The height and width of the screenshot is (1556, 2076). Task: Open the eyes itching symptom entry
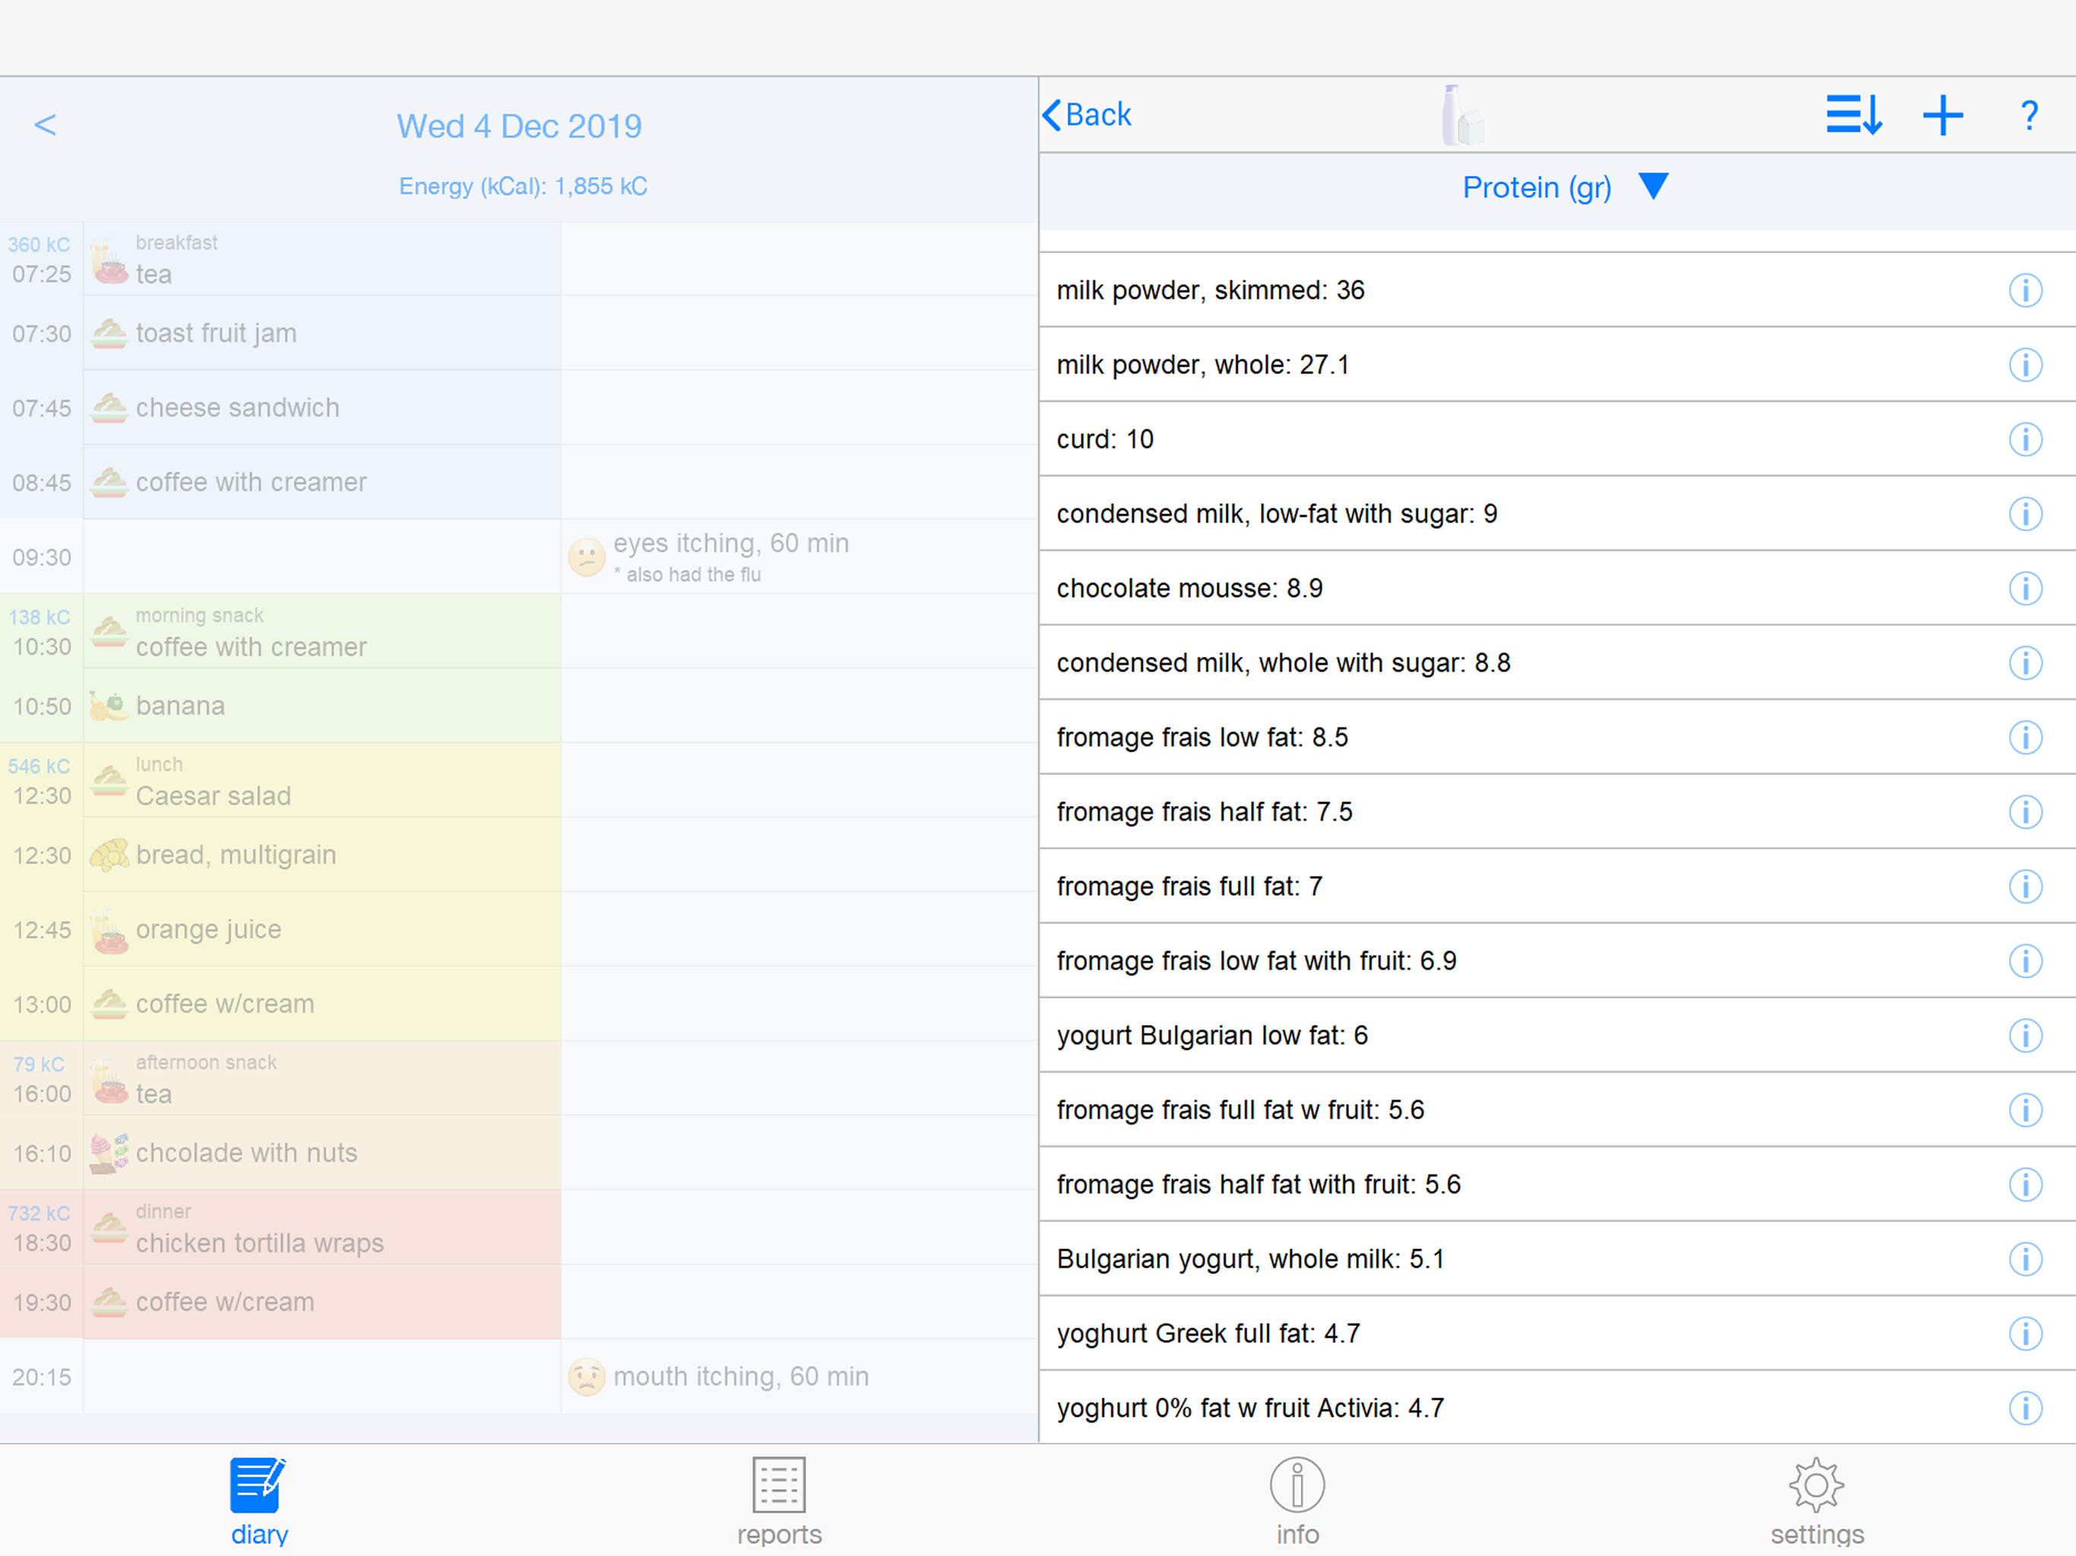(x=799, y=556)
